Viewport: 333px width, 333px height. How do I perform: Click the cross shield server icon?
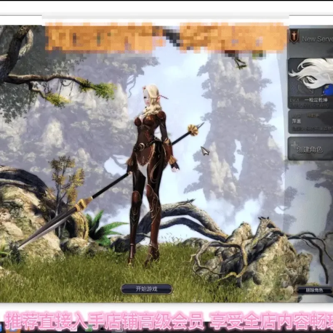click(294, 37)
